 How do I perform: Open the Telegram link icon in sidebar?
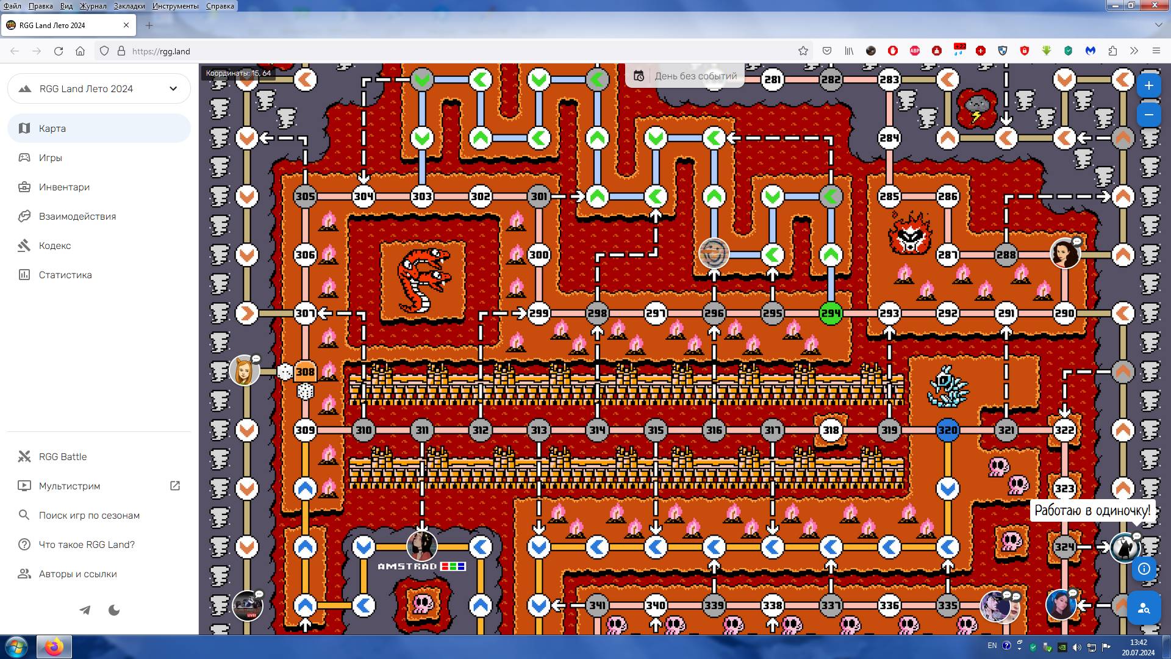[85, 610]
